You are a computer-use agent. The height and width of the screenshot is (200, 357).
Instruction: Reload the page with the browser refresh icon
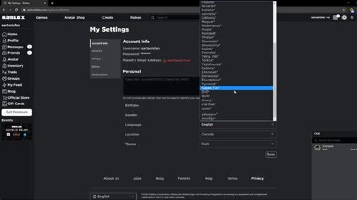click(17, 10)
